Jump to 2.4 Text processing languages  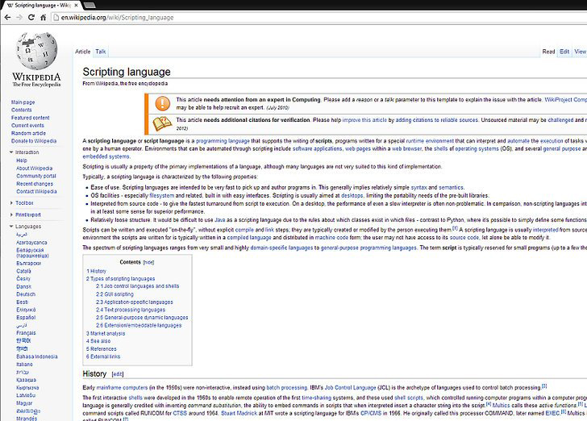point(131,310)
